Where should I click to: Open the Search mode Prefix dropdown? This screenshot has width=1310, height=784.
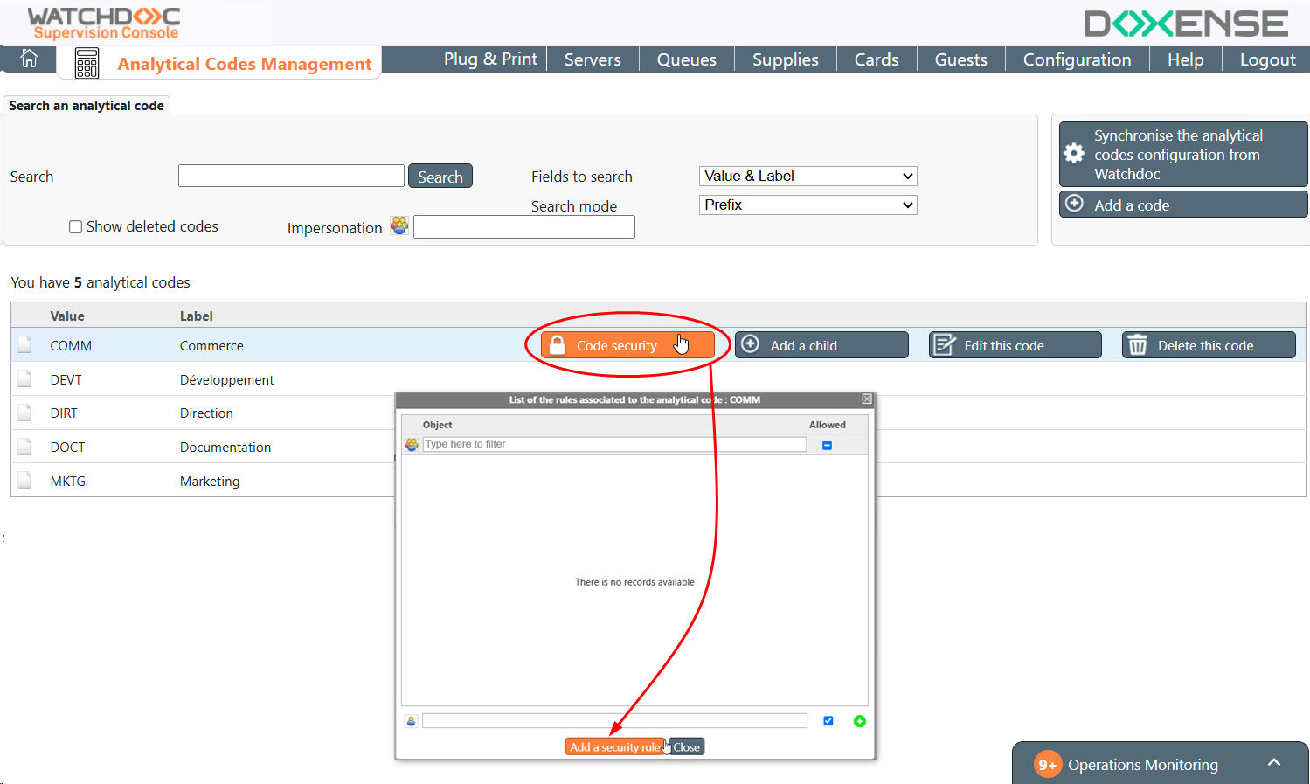(x=807, y=205)
